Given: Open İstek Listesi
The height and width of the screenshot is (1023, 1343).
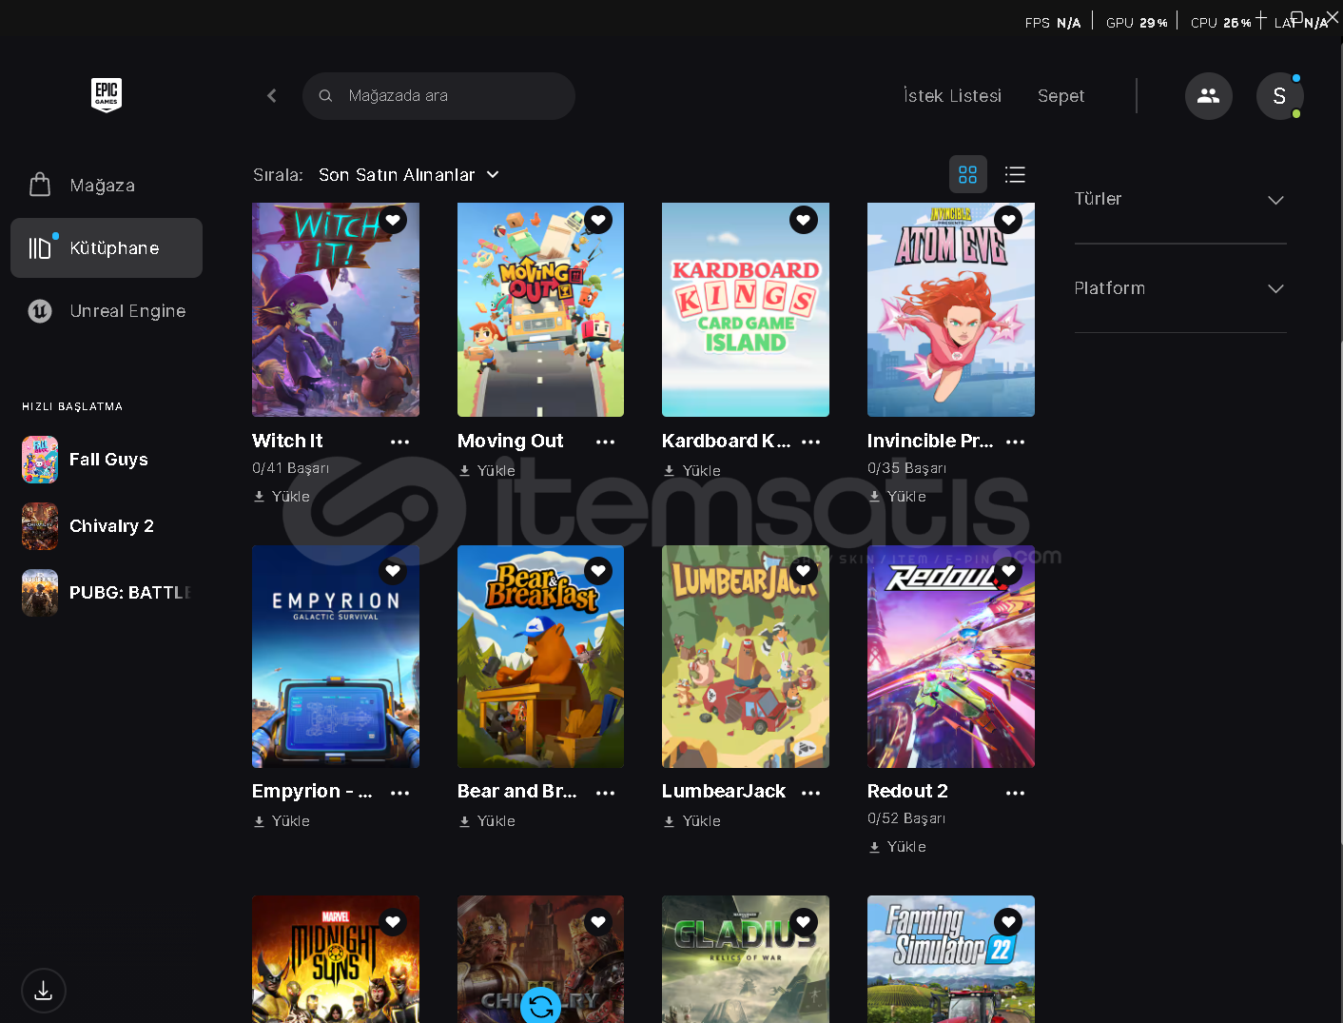Looking at the screenshot, I should tap(952, 96).
